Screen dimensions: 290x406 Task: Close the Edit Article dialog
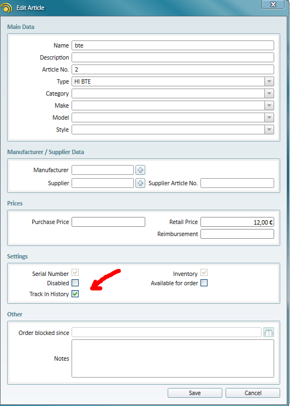click(273, 4)
